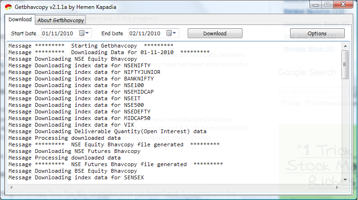Click the 'Start Date' label
Viewport: 358px width, 200px height.
(24, 33)
